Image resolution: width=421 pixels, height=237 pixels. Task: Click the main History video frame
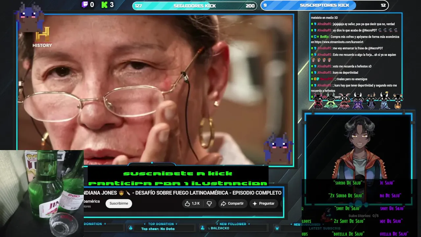(x=155, y=90)
